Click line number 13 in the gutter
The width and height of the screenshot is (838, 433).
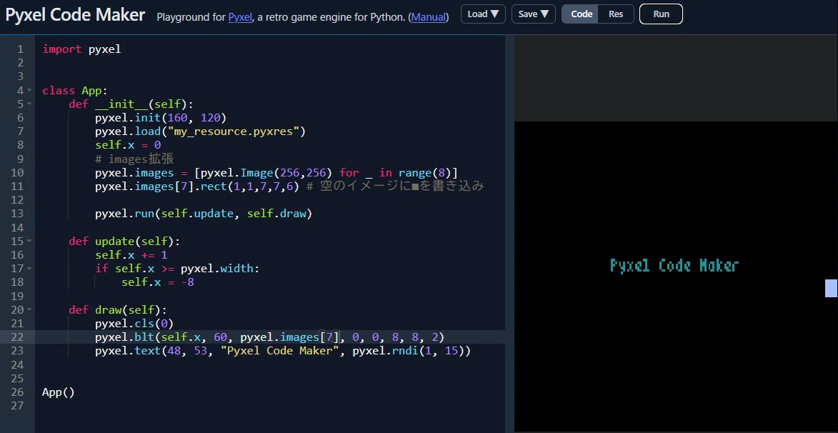17,214
